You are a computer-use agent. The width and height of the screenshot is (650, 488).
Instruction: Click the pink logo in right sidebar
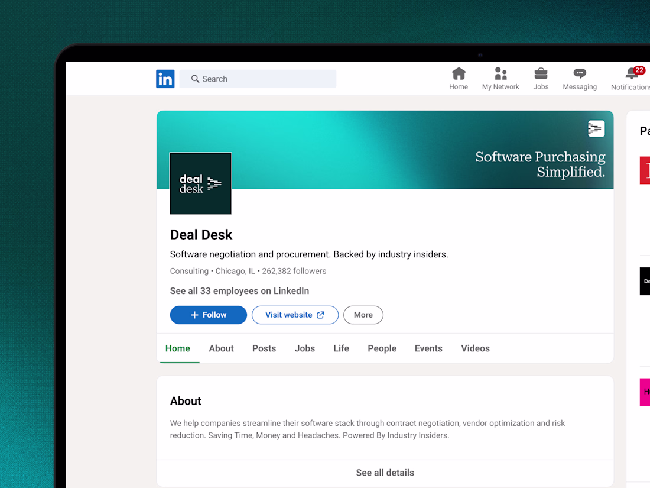point(645,392)
